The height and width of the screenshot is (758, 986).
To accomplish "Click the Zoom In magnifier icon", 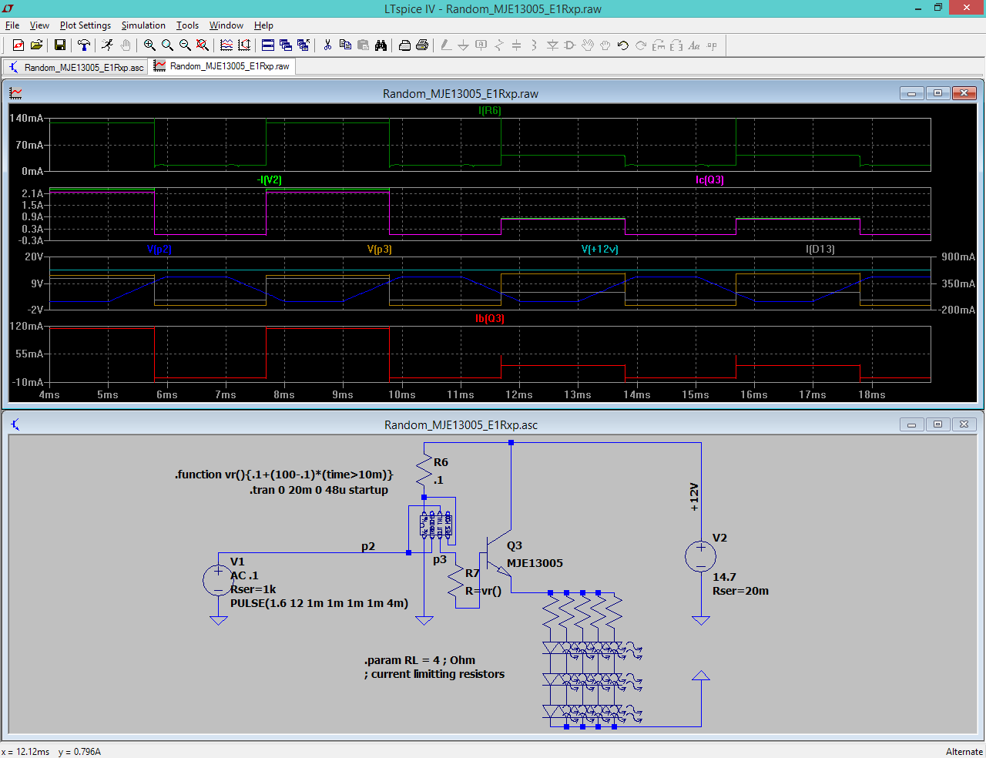I will click(x=149, y=45).
